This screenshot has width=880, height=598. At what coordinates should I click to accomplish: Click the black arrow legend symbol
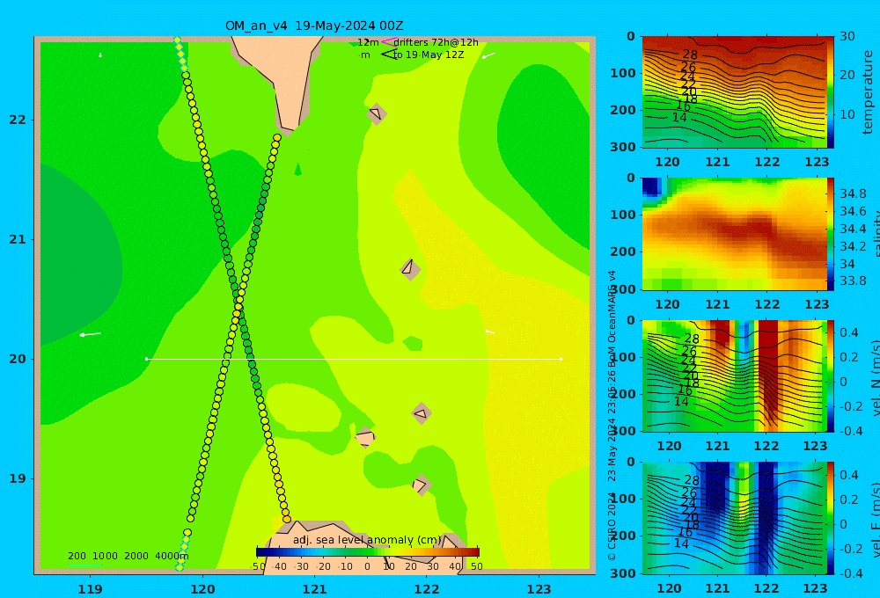pos(389,55)
